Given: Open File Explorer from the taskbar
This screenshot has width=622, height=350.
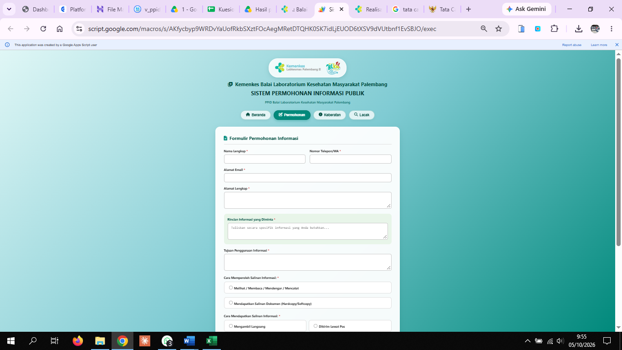Looking at the screenshot, I should pyautogui.click(x=100, y=341).
